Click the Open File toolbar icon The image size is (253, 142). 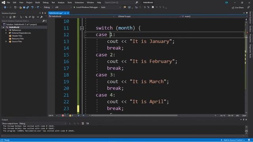click(x=21, y=7)
